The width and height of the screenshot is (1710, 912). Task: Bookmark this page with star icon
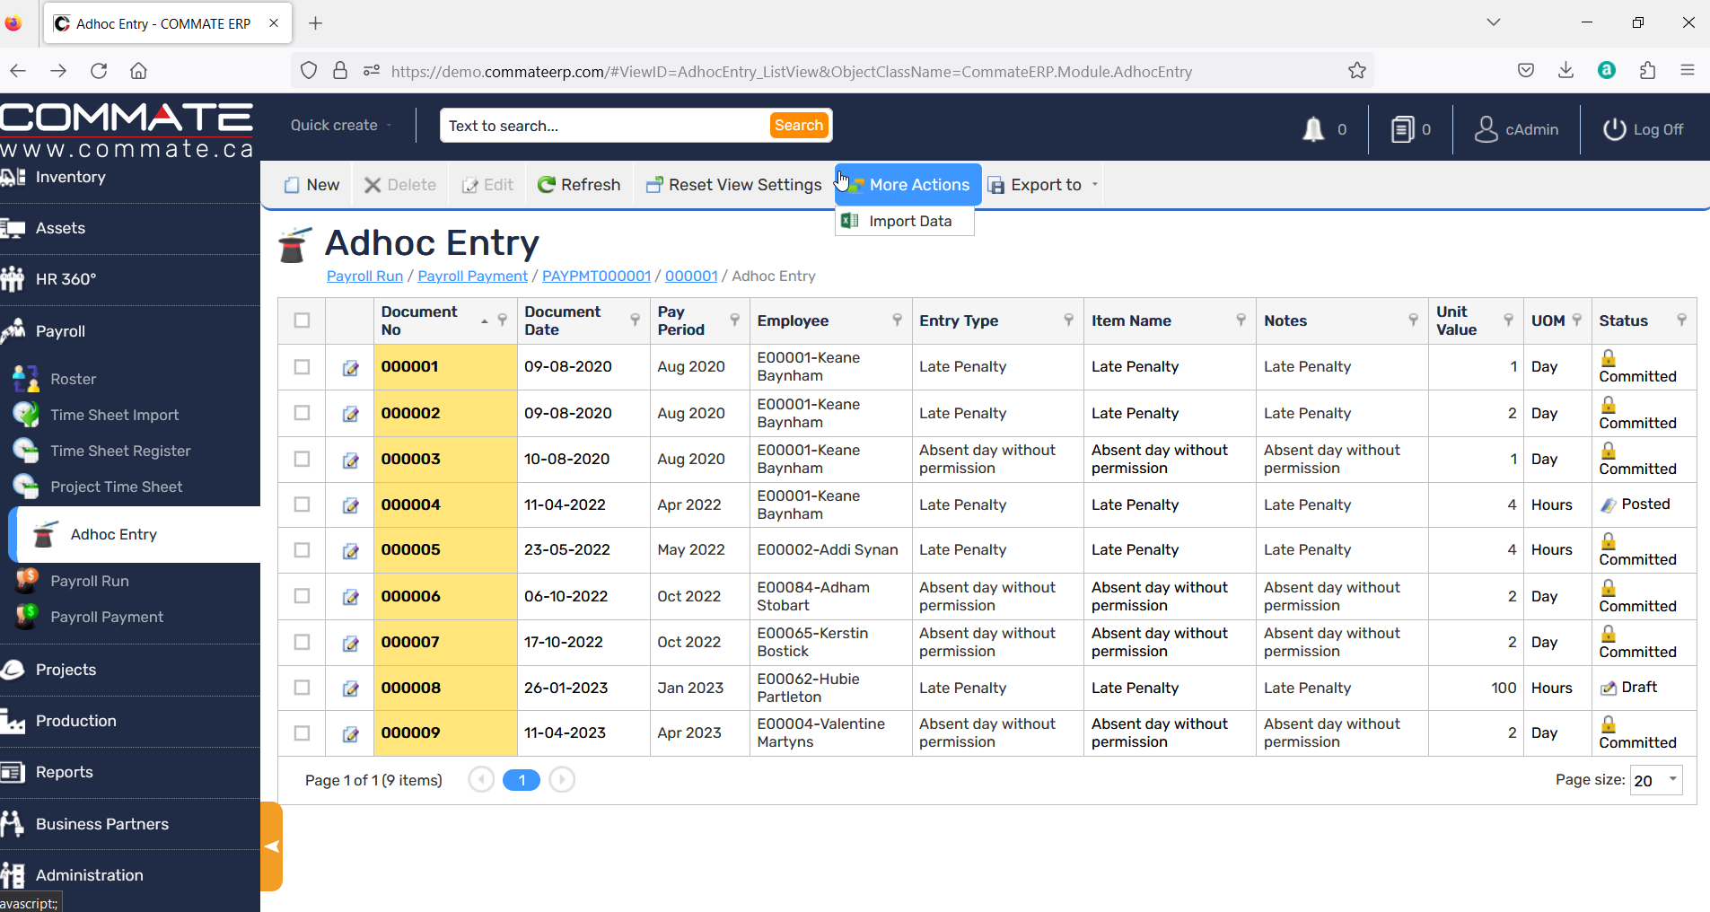click(x=1357, y=71)
